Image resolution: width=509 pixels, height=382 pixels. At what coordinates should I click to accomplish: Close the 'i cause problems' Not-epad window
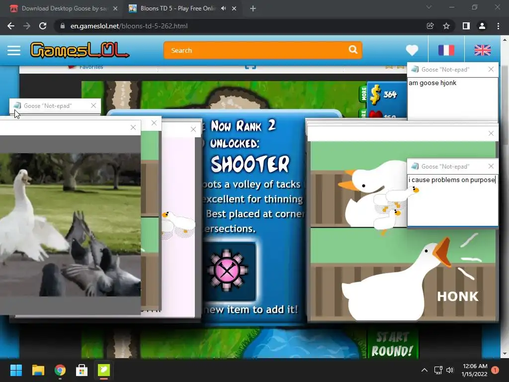coord(491,166)
